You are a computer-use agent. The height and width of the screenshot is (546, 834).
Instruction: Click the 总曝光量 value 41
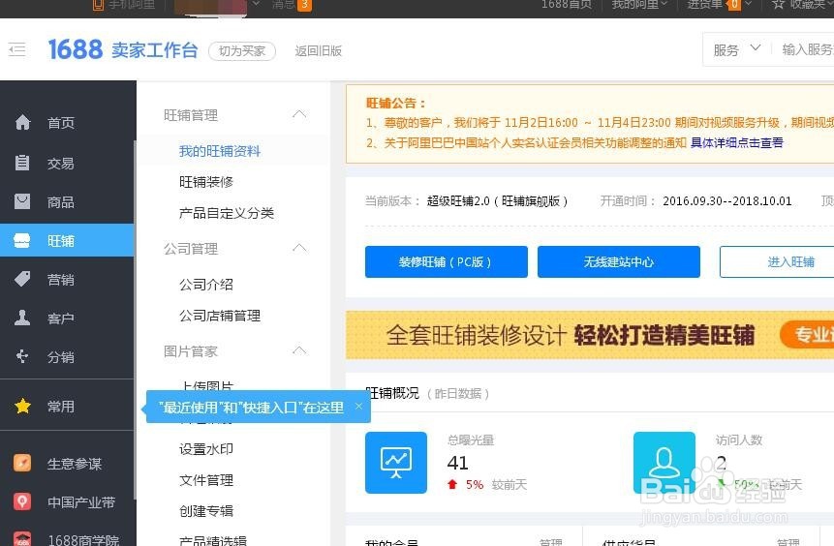tap(457, 463)
